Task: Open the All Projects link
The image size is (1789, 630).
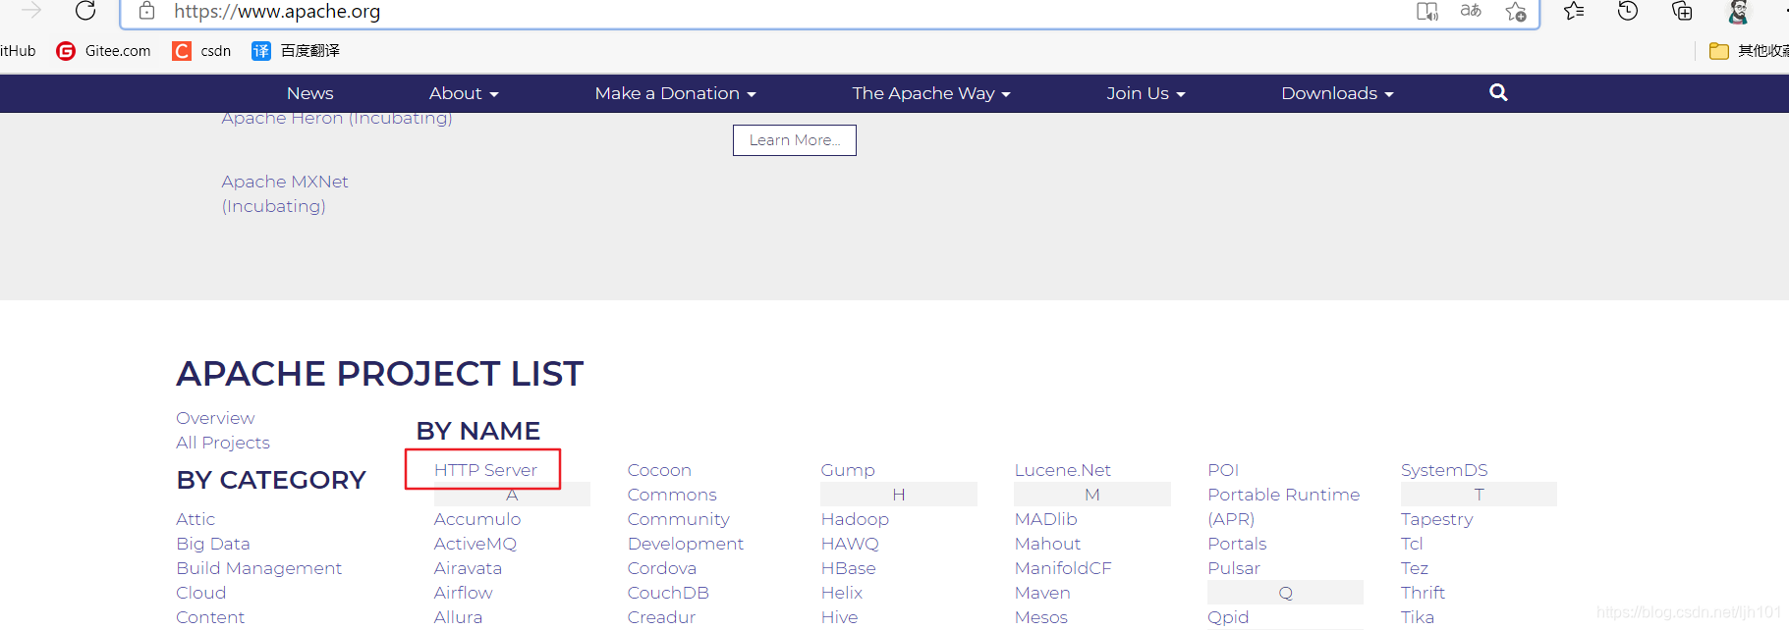Action: (x=223, y=443)
